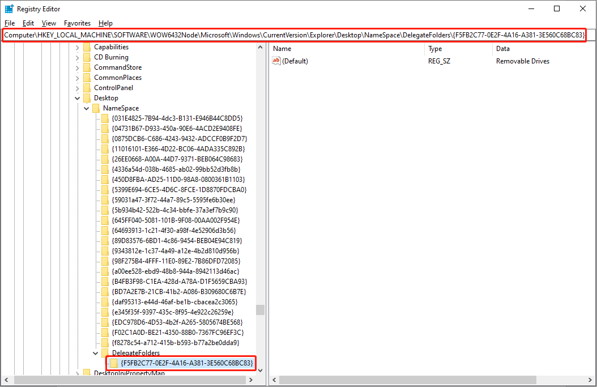Click the Registry Editor icon in the title bar
The width and height of the screenshot is (597, 387).
point(8,8)
